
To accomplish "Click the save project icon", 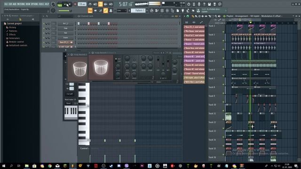I will tap(209, 4).
